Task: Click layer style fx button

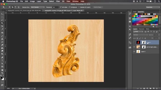Action: pyautogui.click(x=141, y=88)
